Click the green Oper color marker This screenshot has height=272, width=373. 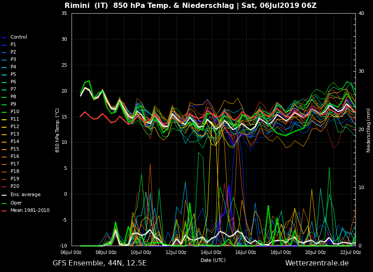pos(4,204)
